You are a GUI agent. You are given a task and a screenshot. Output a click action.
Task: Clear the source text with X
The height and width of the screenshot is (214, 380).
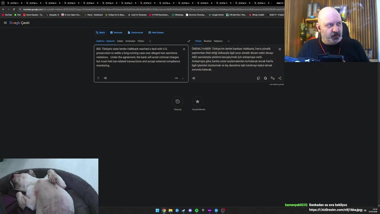(x=184, y=49)
